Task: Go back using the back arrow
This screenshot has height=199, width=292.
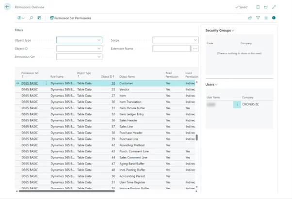Action: tap(7, 7)
